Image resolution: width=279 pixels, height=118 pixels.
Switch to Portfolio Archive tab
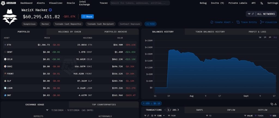pos(116,32)
